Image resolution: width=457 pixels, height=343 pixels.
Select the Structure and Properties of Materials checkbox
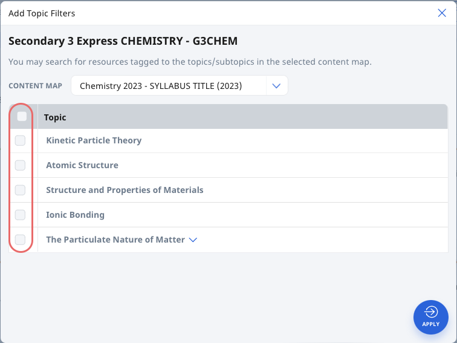coord(20,190)
